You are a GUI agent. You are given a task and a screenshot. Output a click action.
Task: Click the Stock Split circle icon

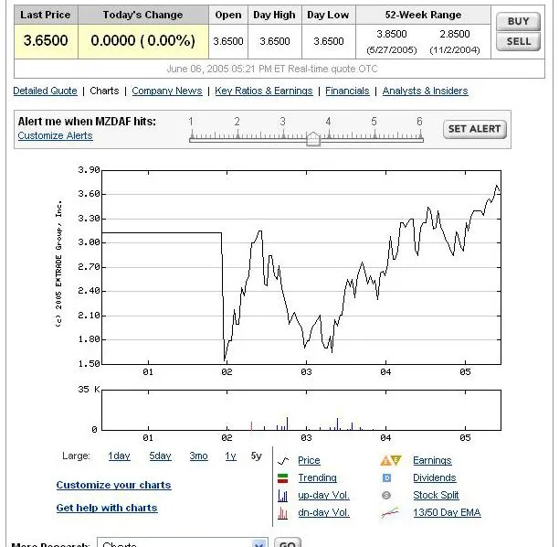click(x=386, y=496)
